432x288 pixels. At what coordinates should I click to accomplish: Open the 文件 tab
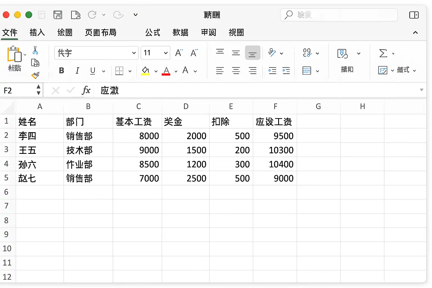pyautogui.click(x=10, y=33)
